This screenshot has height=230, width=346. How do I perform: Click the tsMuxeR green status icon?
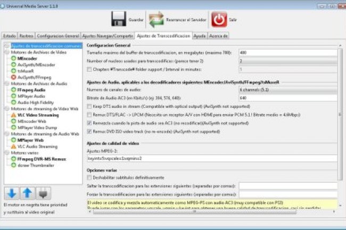pyautogui.click(x=13, y=71)
